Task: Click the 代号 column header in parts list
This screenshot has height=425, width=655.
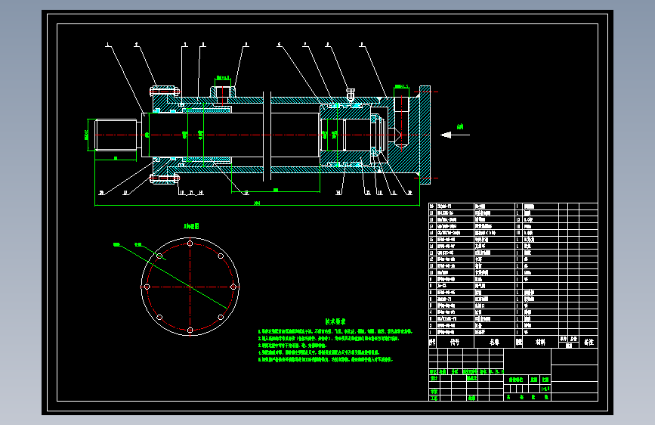Action: [x=455, y=342]
